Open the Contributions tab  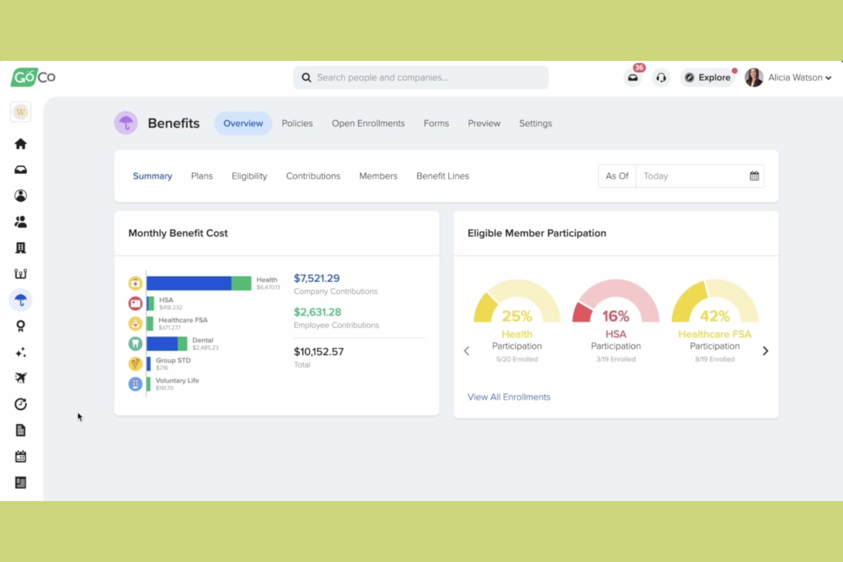pyautogui.click(x=313, y=176)
